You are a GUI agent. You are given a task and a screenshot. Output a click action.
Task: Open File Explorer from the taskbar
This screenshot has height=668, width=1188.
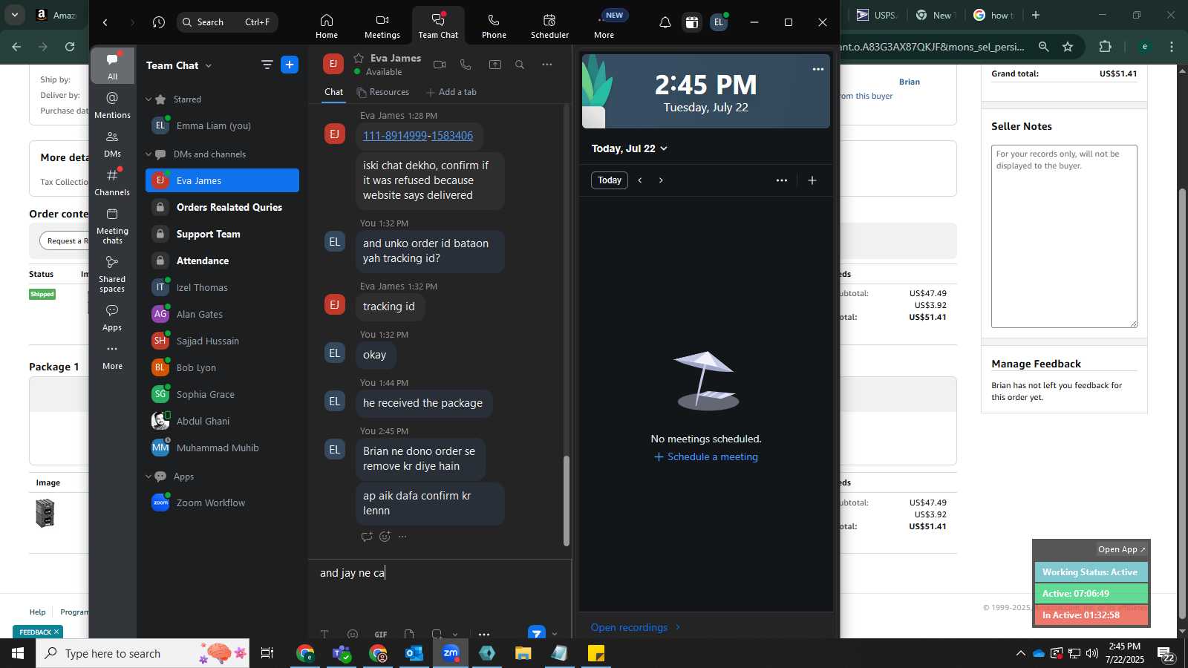(x=523, y=653)
